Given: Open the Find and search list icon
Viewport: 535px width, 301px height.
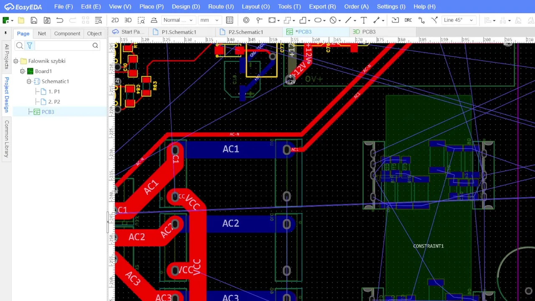Looking at the screenshot, I should point(98,20).
